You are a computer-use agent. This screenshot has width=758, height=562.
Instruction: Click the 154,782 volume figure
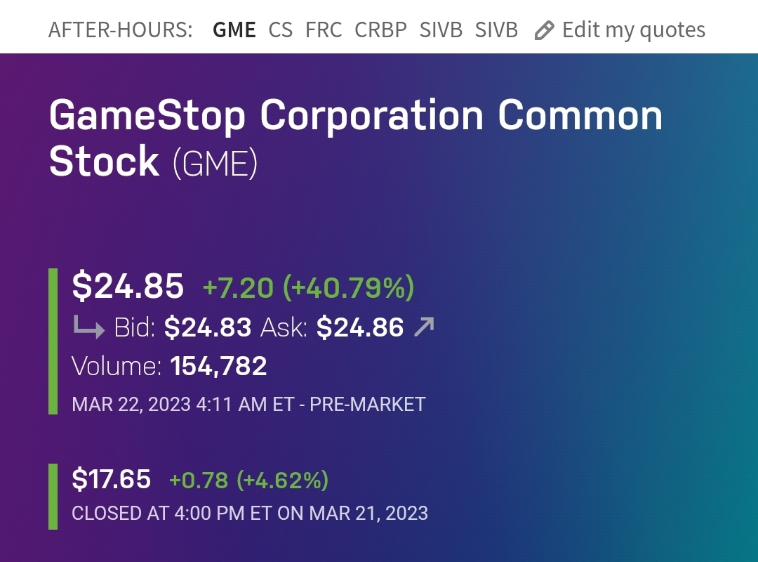pyautogui.click(x=218, y=366)
